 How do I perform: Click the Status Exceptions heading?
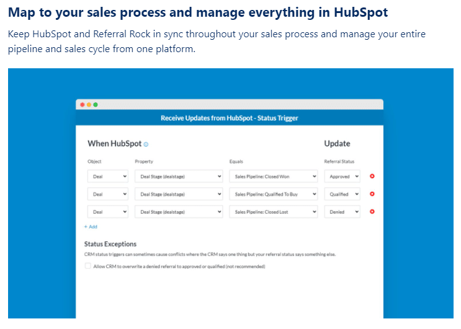pos(110,244)
